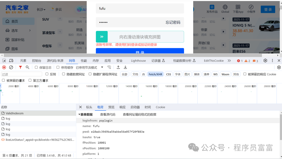The image size is (282, 159).
Task: Click the inspect element picker icon
Action: [x=4, y=61]
